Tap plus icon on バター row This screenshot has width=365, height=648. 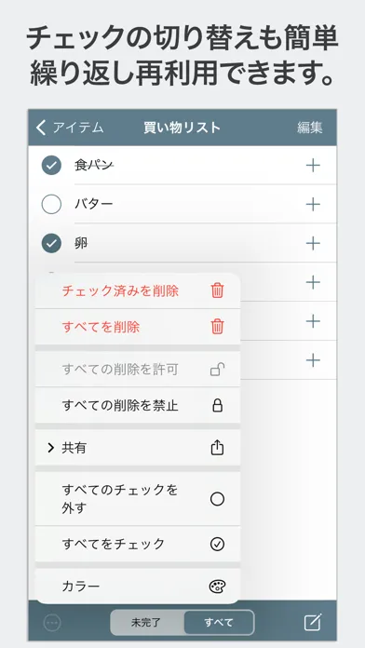[x=313, y=204]
